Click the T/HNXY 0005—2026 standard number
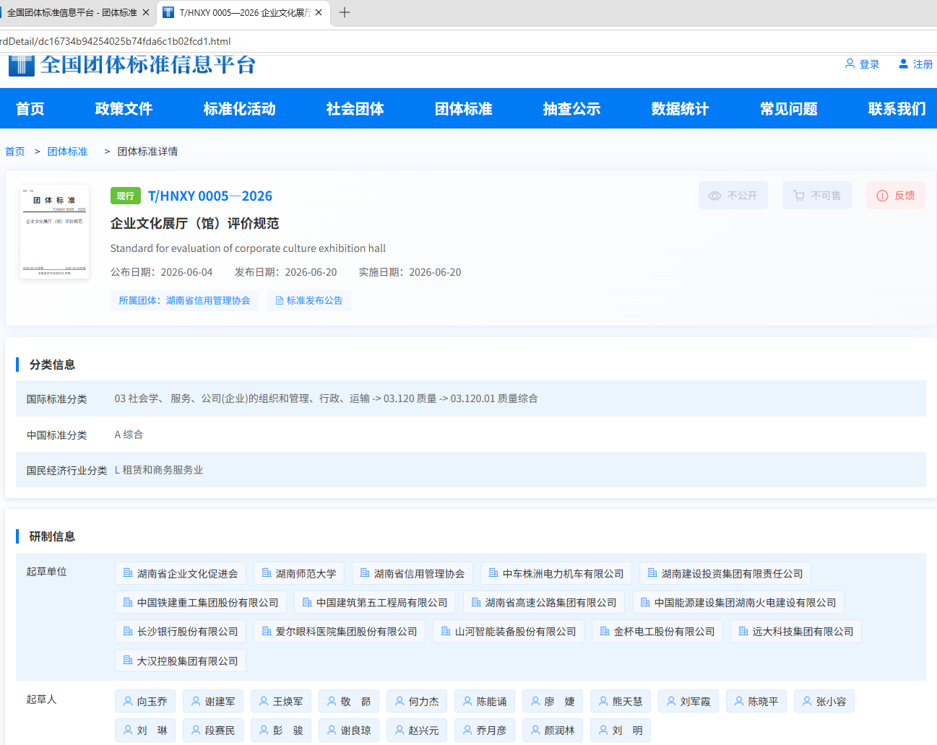 (x=210, y=196)
